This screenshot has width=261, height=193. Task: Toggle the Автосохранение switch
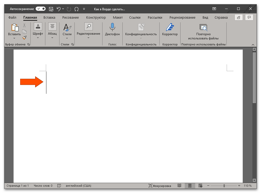click(x=41, y=9)
